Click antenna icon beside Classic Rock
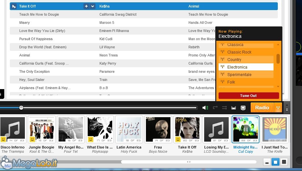 click(222, 52)
